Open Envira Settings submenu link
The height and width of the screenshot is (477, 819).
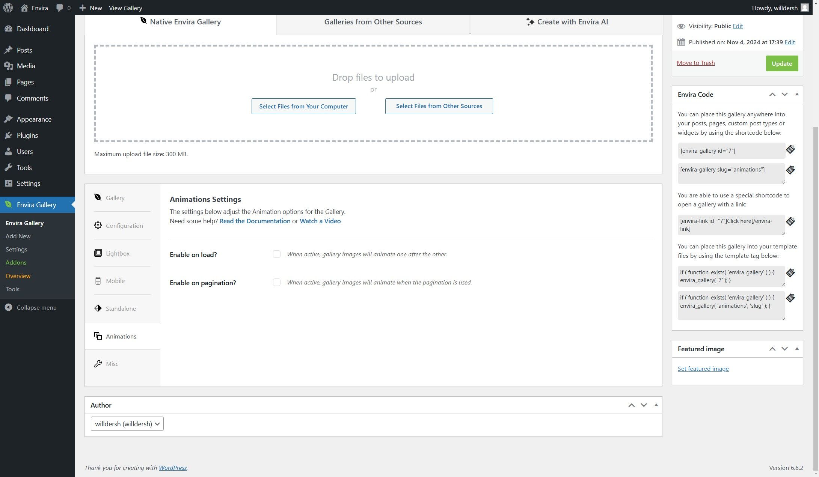pyautogui.click(x=16, y=249)
